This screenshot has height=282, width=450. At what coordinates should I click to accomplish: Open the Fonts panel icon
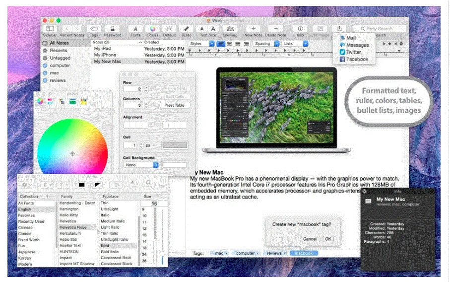[x=135, y=28]
